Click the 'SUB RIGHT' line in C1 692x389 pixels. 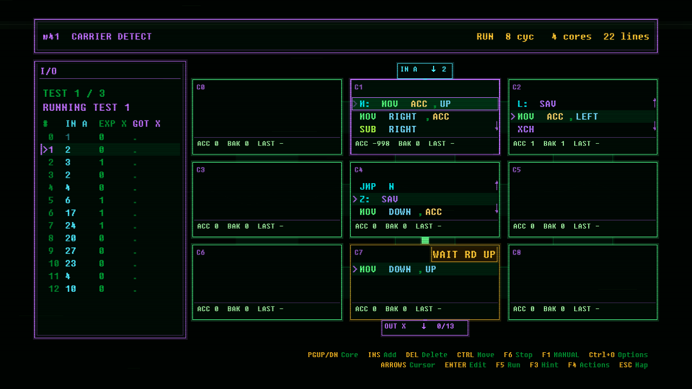tap(425, 129)
